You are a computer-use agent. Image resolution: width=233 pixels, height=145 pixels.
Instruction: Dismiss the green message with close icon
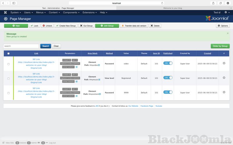pyautogui.click(x=228, y=33)
